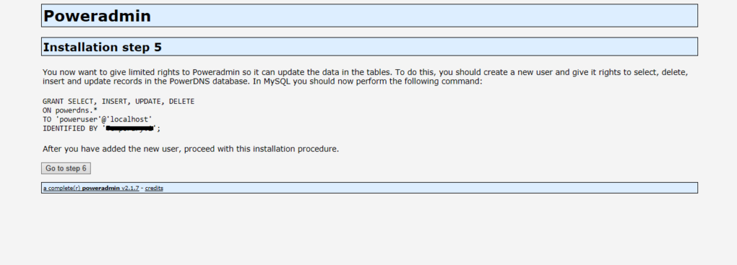Select the 'localhost' text in SQL command

pos(130,120)
